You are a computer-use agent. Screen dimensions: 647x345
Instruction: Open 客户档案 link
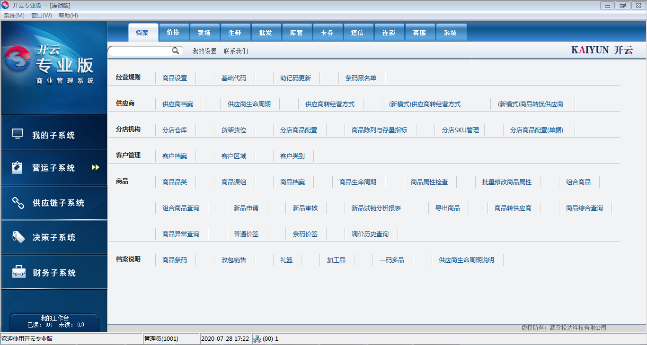coord(175,156)
